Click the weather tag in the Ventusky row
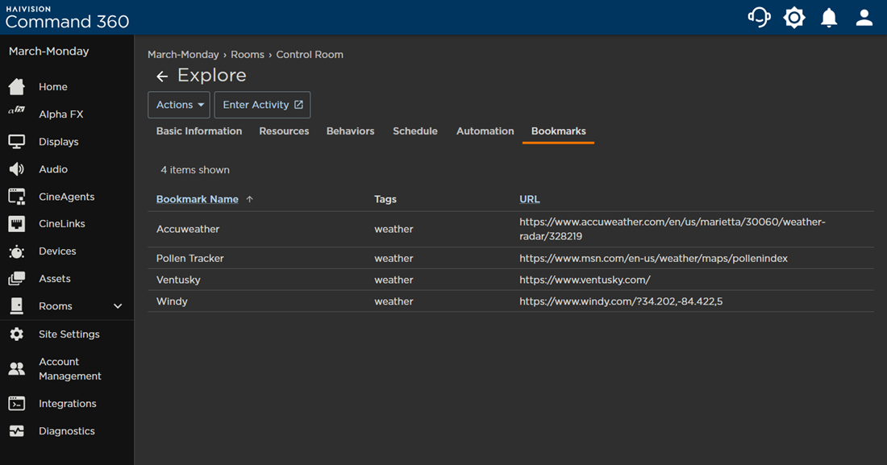The image size is (887, 465). (394, 280)
